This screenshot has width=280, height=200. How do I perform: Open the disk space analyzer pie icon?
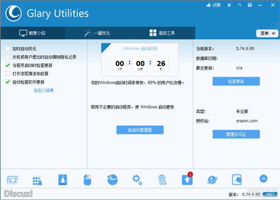[x=113, y=180]
